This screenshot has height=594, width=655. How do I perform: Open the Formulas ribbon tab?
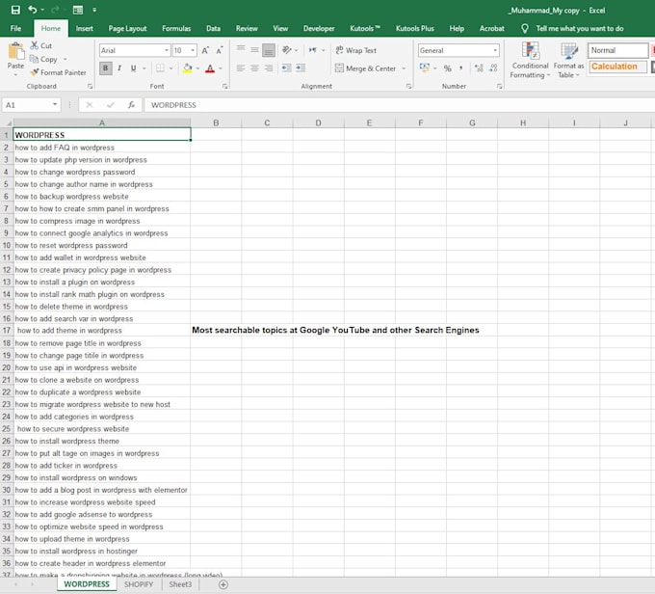pyautogui.click(x=175, y=29)
